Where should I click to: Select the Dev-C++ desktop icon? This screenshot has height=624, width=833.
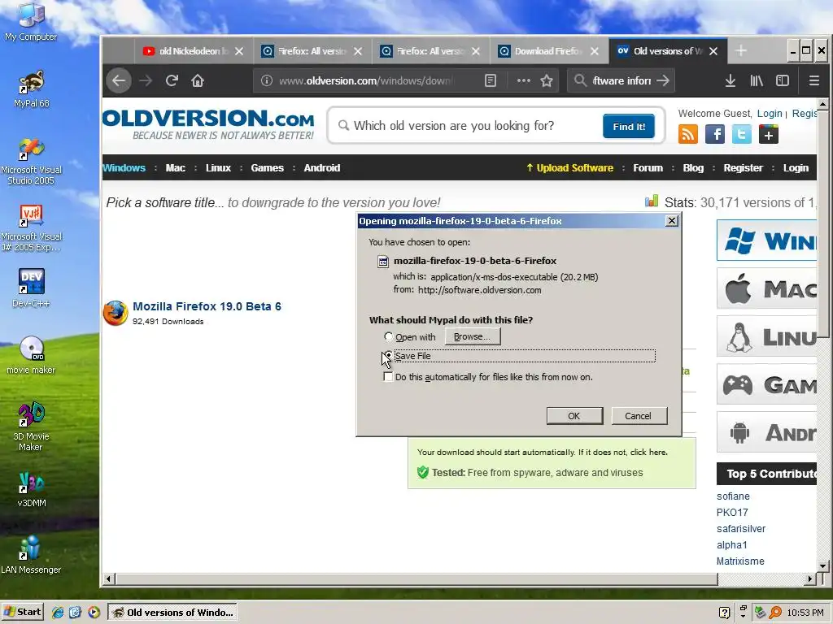coord(32,288)
